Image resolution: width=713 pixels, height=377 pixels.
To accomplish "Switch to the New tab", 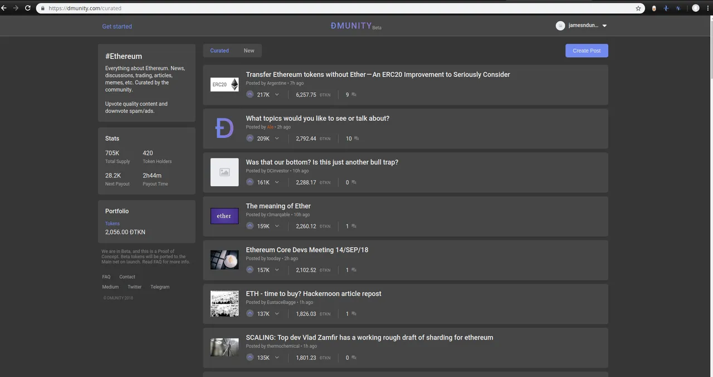I will [x=249, y=51].
